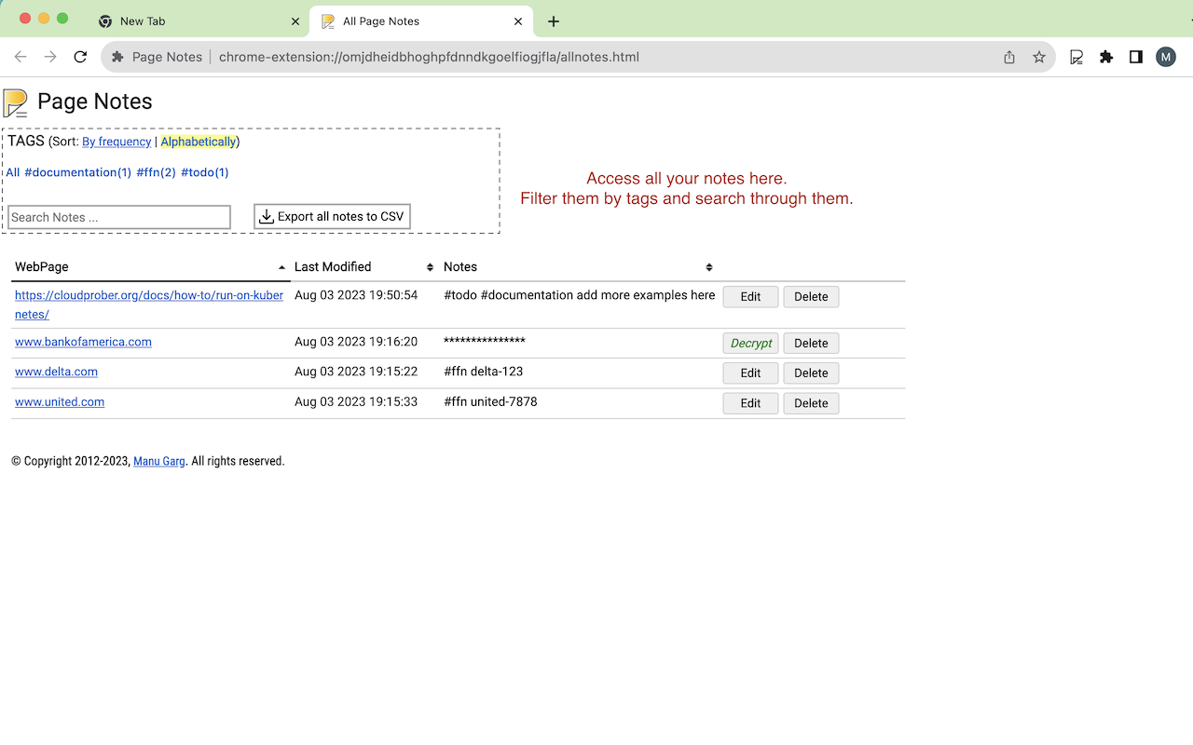Switch to the New Tab tab
The height and width of the screenshot is (745, 1193).
pos(197,21)
